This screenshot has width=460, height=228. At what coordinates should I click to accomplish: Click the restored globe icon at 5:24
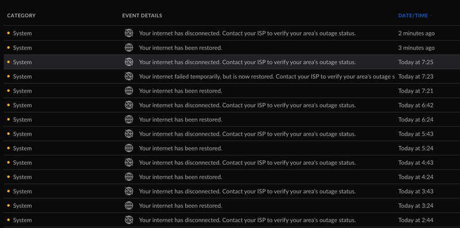click(129, 148)
